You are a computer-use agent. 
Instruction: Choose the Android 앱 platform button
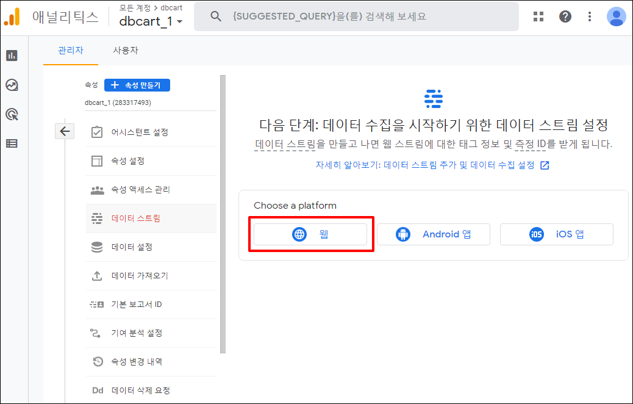pos(434,234)
